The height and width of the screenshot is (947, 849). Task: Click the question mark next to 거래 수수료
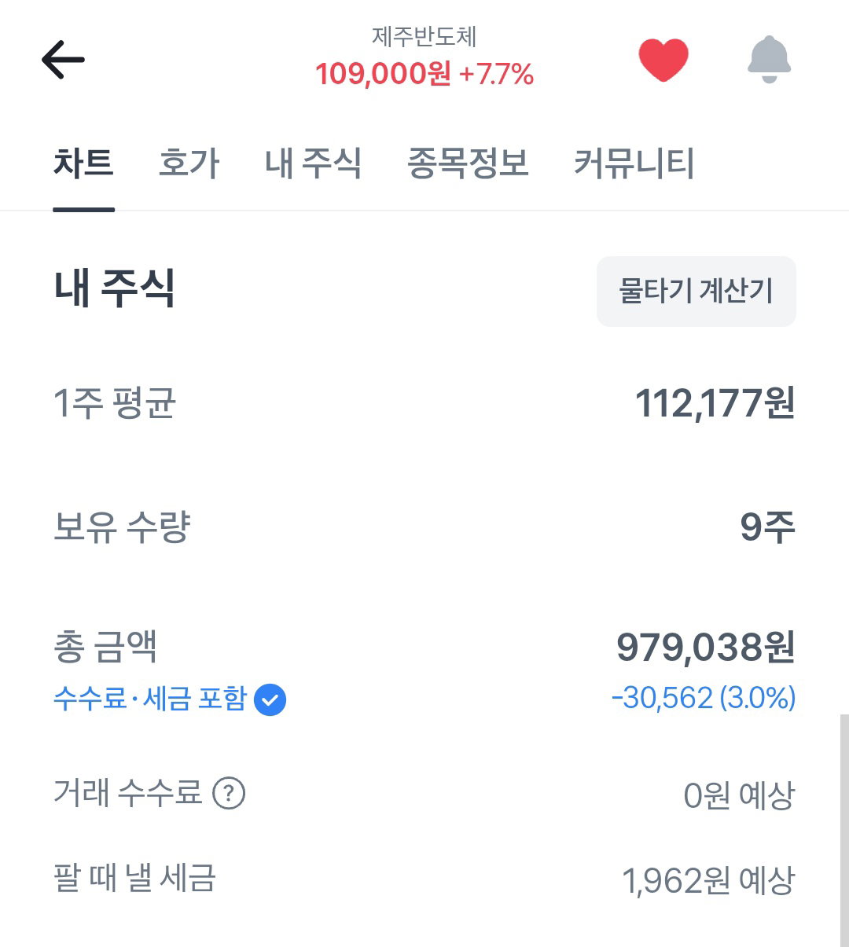click(x=230, y=793)
